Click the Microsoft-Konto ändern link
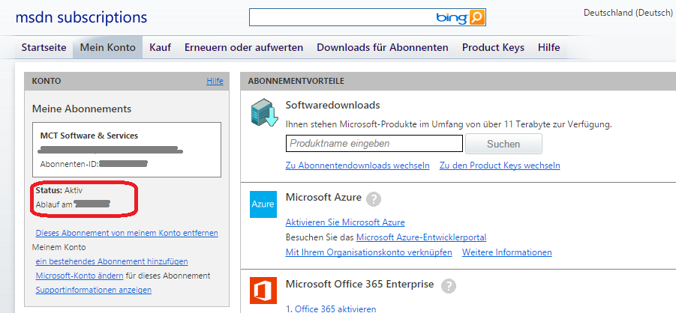Viewport: 676px width, 313px height. 80,276
